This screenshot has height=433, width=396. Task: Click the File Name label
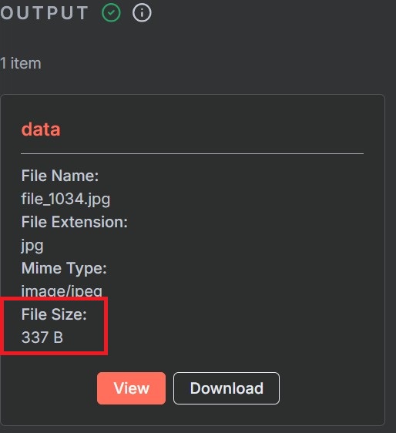pos(60,176)
